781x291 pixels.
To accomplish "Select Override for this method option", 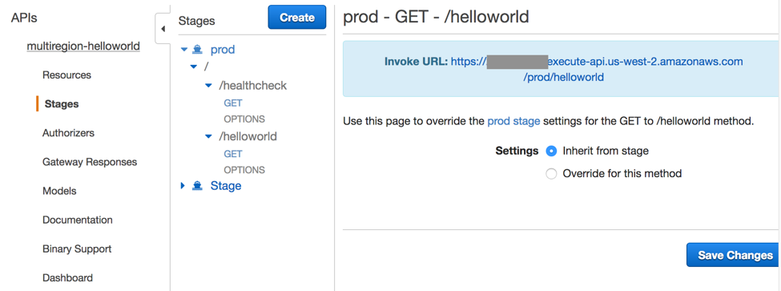I will 551,174.
